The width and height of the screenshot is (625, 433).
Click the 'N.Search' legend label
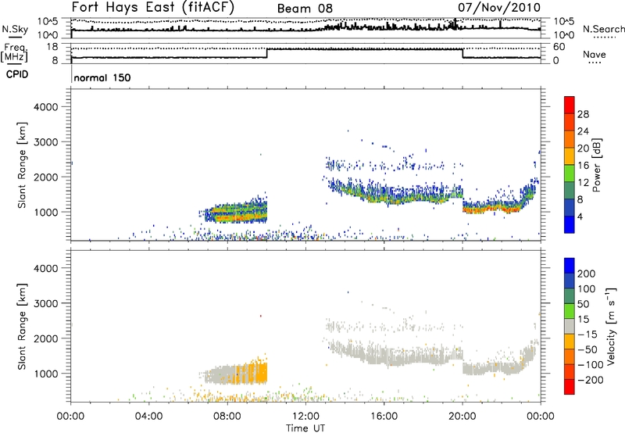click(603, 29)
